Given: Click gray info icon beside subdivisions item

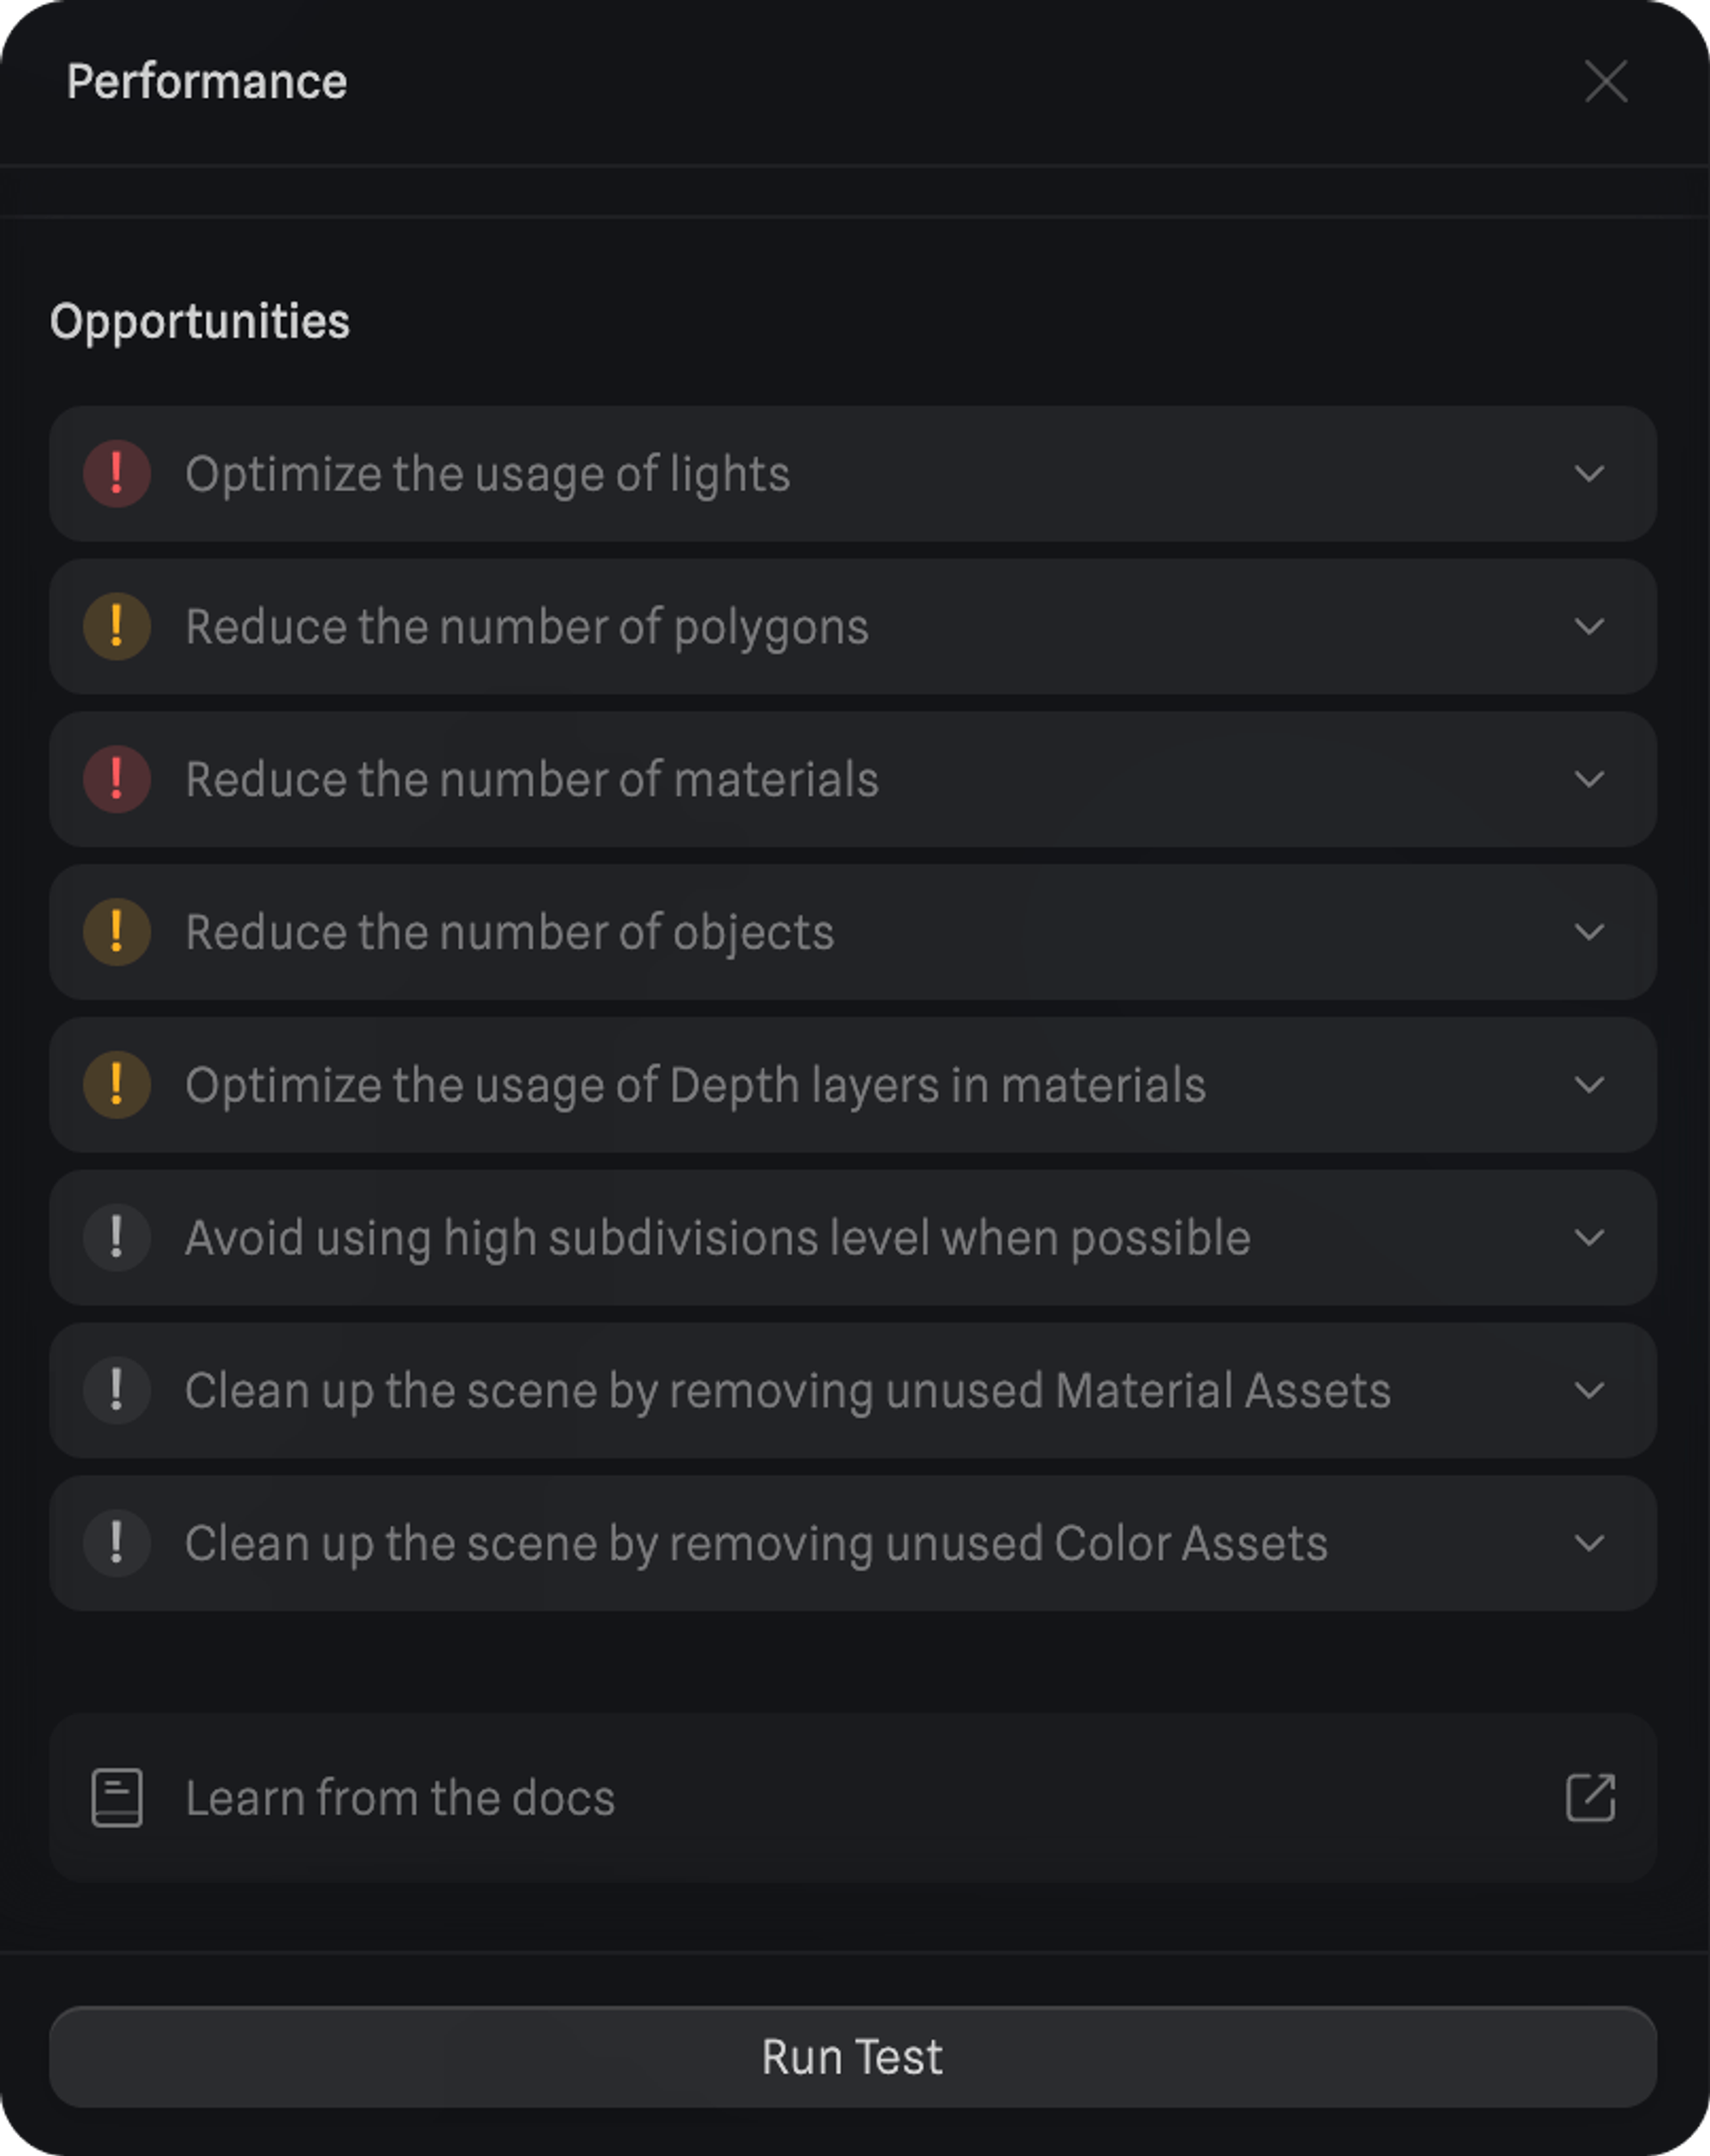Looking at the screenshot, I should [117, 1238].
